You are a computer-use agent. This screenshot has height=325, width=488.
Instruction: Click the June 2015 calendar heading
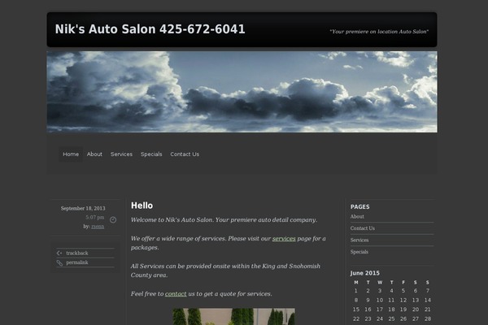pos(364,273)
